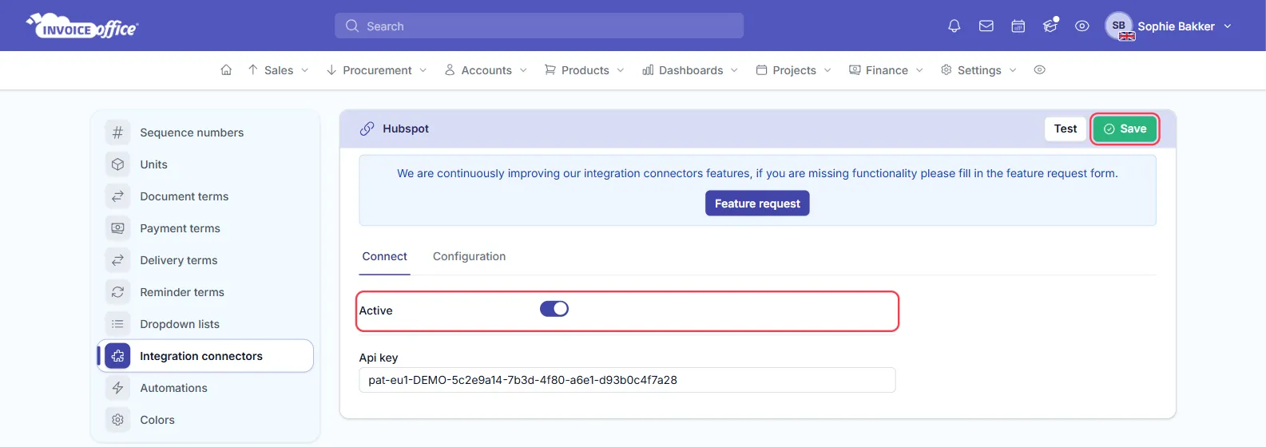
Task: Click the Automations lightning icon
Action: (117, 388)
